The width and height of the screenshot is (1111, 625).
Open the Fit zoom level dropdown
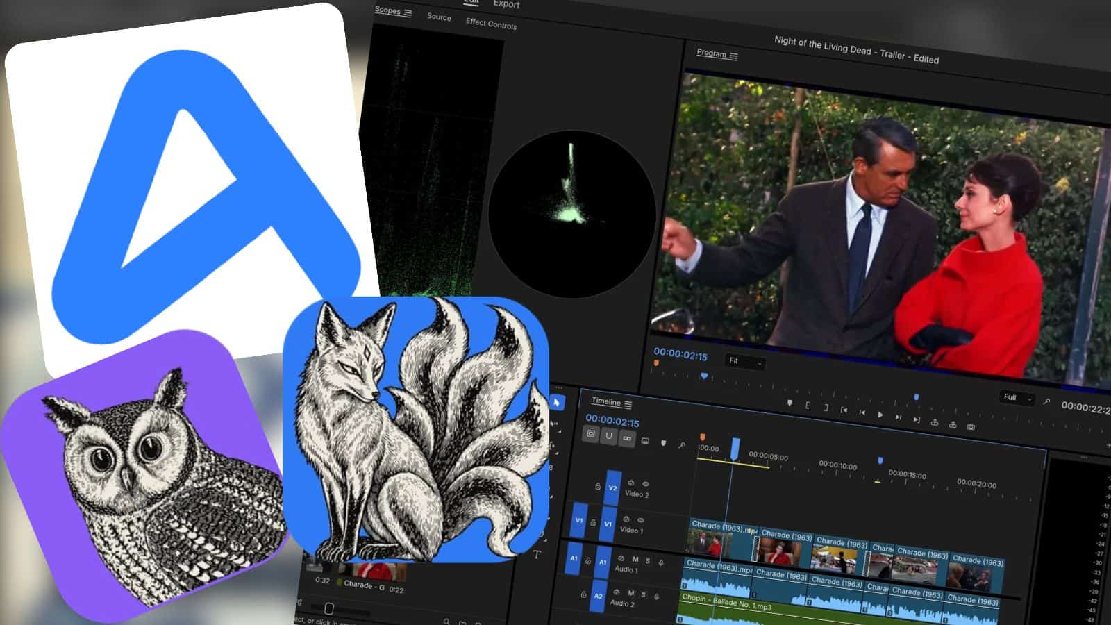click(x=745, y=362)
